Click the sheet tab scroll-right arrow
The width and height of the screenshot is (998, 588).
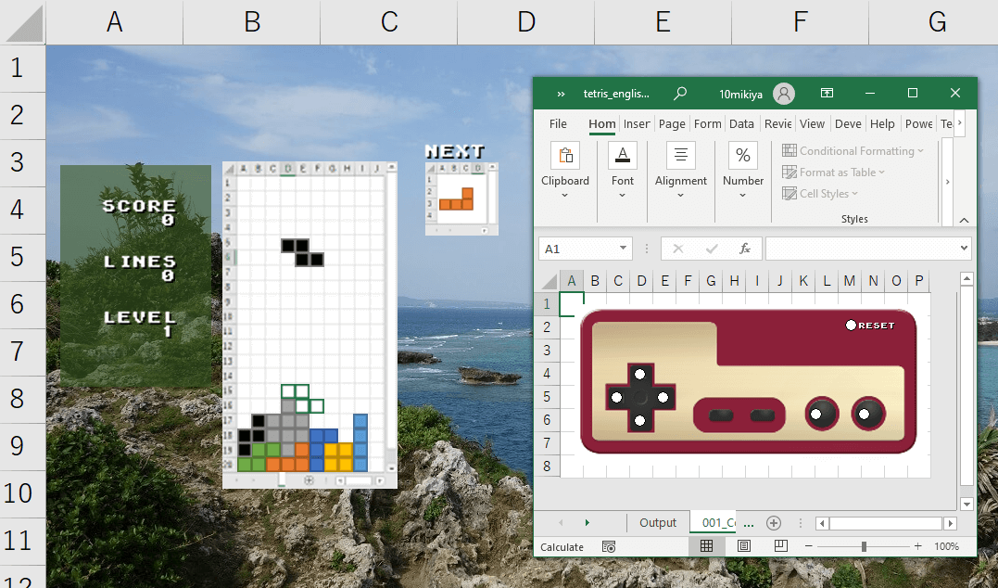point(587,523)
